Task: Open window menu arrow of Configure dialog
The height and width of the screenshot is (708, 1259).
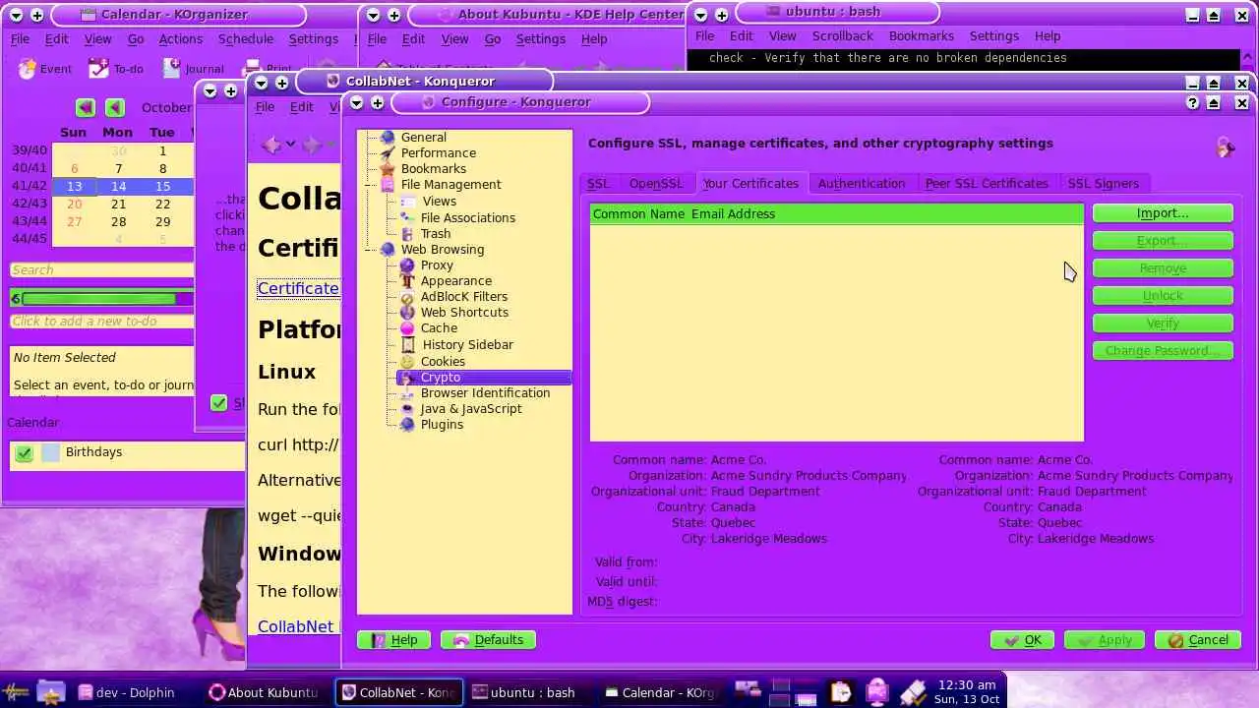Action: pos(356,102)
